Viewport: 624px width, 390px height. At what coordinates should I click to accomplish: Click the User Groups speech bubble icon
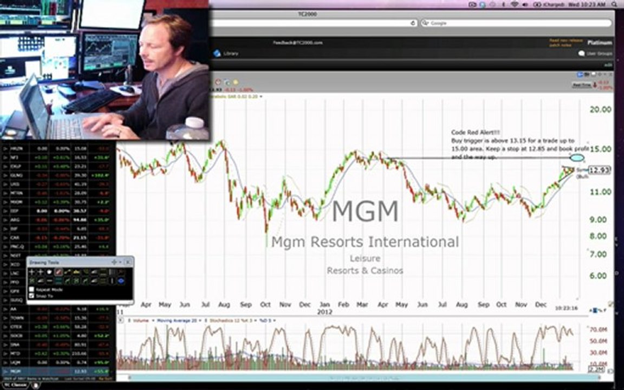point(581,53)
